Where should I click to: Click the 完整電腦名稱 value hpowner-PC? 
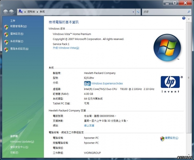(91, 143)
